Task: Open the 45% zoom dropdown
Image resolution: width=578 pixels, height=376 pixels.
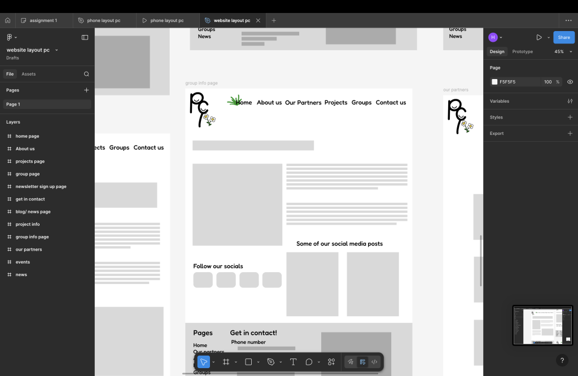Action: [x=562, y=51]
